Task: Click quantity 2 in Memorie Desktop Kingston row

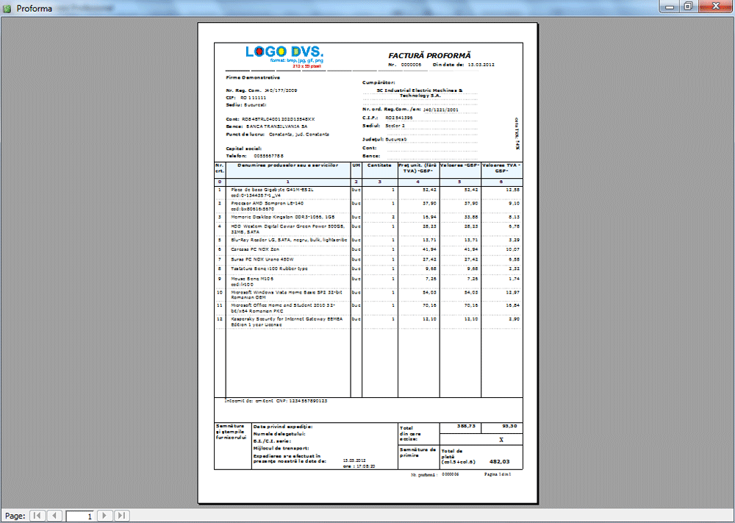Action: (x=392, y=217)
